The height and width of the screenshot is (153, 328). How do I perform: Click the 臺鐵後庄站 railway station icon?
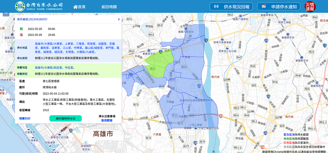point(148,50)
